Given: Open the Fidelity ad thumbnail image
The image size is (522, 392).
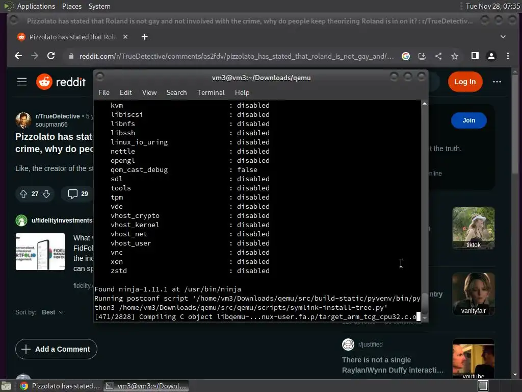Looking at the screenshot, I should 40,252.
